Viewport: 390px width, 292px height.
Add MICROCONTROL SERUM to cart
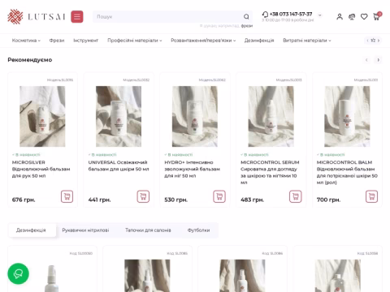pos(296,196)
